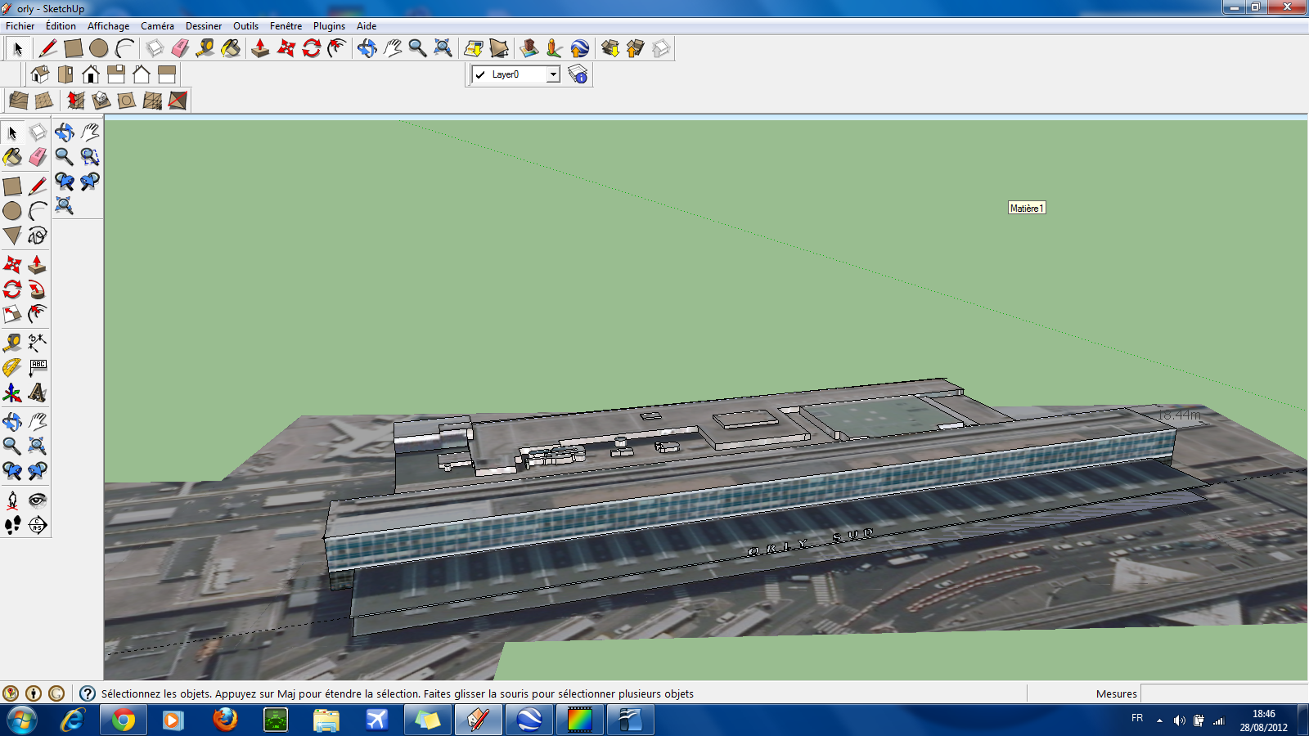Toggle Terrain display
This screenshot has width=1309, height=736.
pos(499,48)
